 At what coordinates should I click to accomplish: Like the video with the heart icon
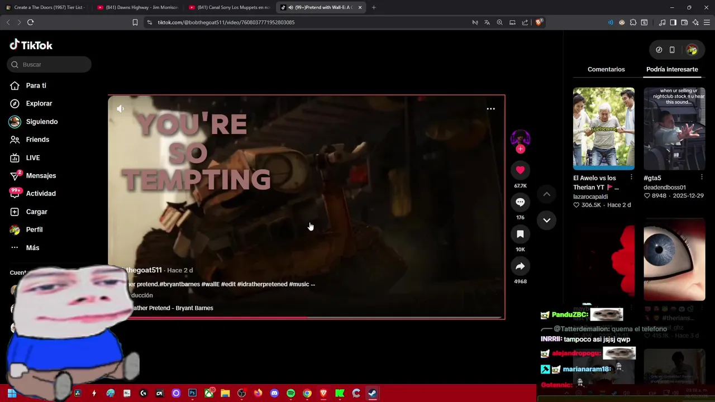[520, 170]
